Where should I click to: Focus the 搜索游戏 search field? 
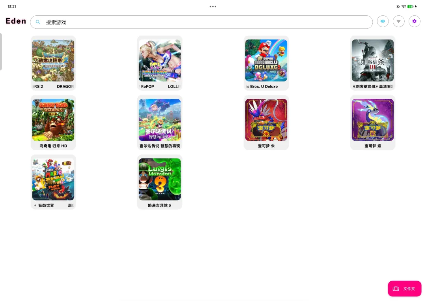tap(201, 22)
